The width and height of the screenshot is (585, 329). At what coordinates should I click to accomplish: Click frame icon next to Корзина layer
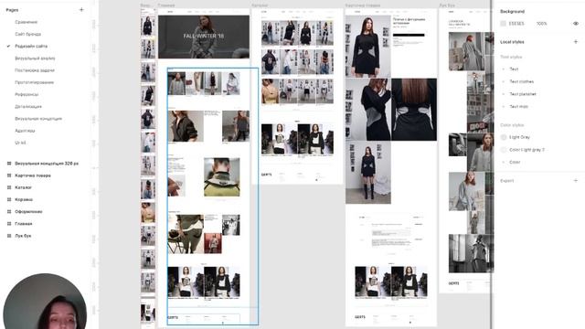9,199
